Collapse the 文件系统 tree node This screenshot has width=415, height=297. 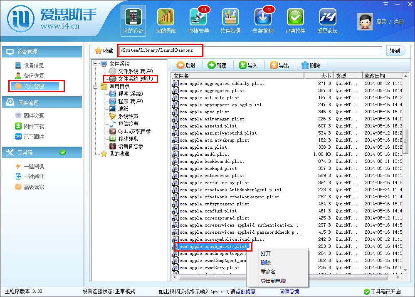pyautogui.click(x=95, y=63)
